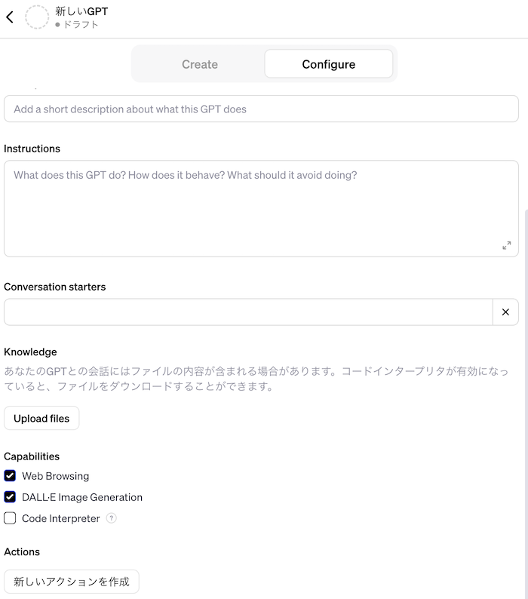The width and height of the screenshot is (528, 599).
Task: Remove the conversation starter with the X icon
Action: tap(505, 312)
